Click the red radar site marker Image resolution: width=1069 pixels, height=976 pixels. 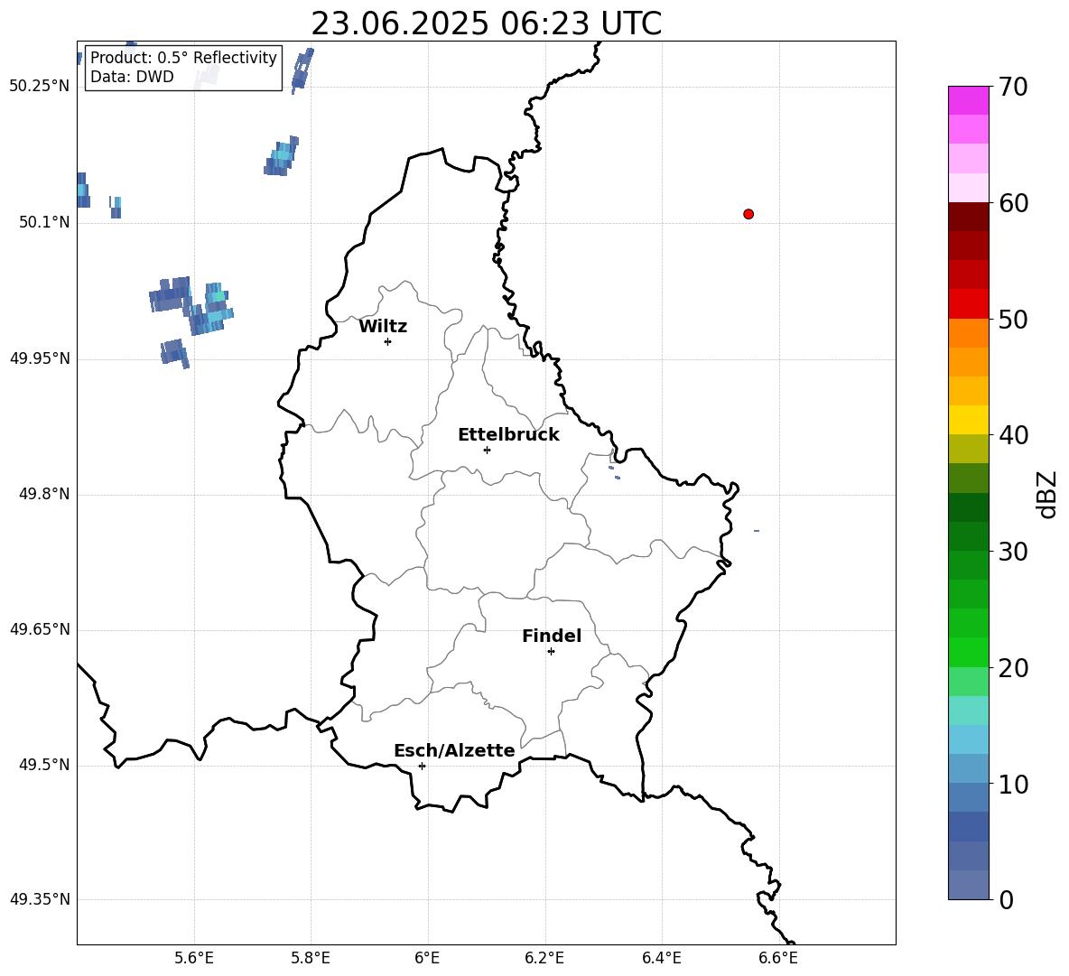pyautogui.click(x=748, y=214)
